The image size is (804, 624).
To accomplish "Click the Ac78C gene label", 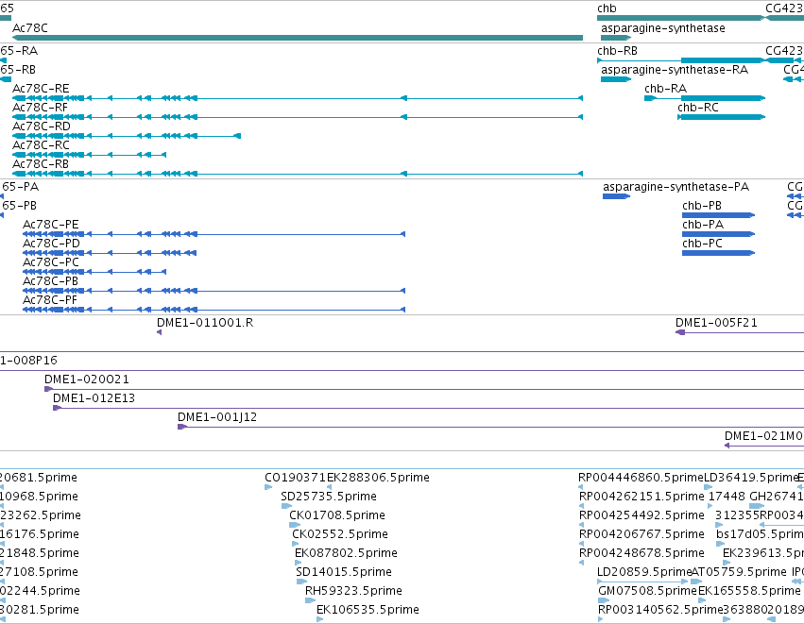I will 29,28.
